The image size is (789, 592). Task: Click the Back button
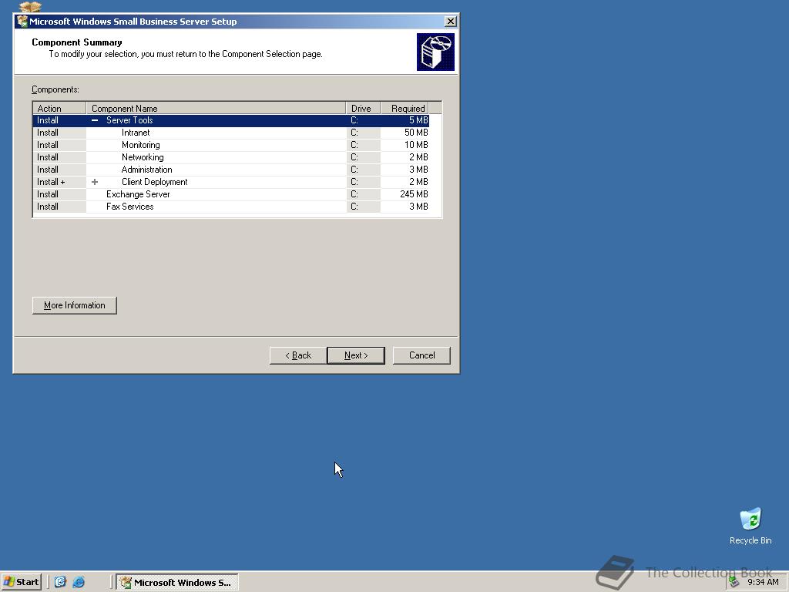298,355
